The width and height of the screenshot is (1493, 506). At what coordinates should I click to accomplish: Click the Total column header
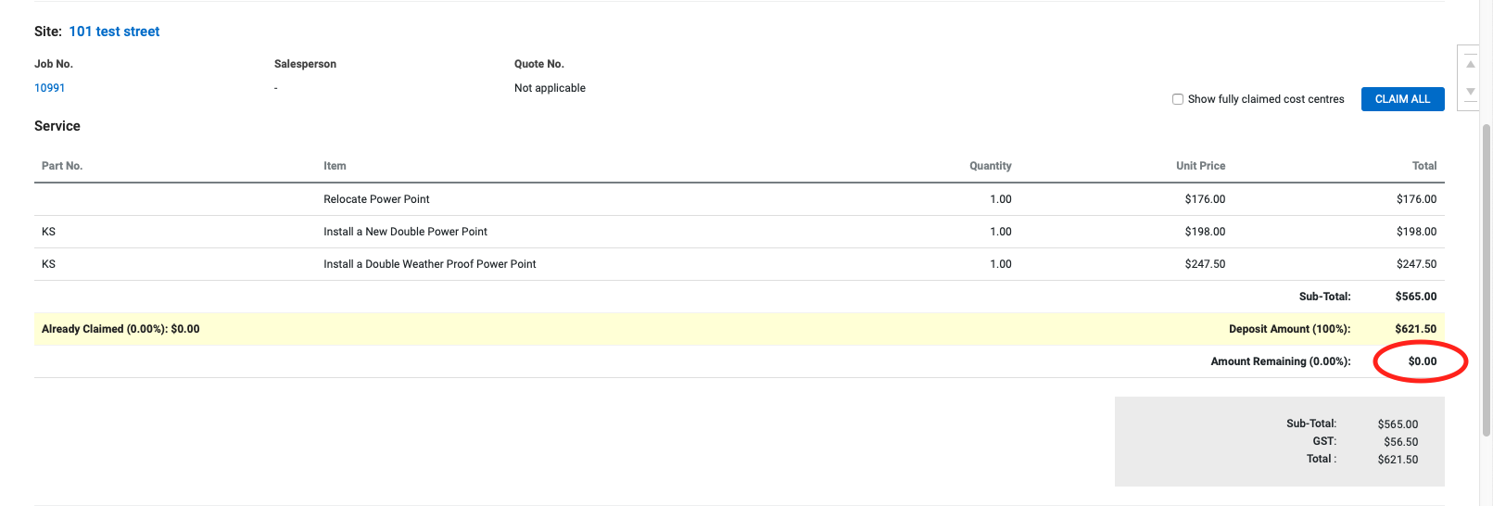pos(1423,166)
